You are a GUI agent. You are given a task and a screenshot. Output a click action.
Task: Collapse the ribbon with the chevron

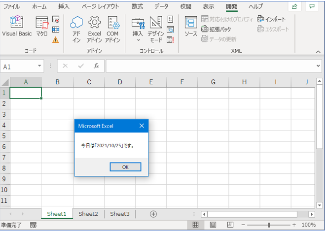click(318, 52)
